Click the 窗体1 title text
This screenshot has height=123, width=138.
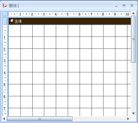point(14,6)
